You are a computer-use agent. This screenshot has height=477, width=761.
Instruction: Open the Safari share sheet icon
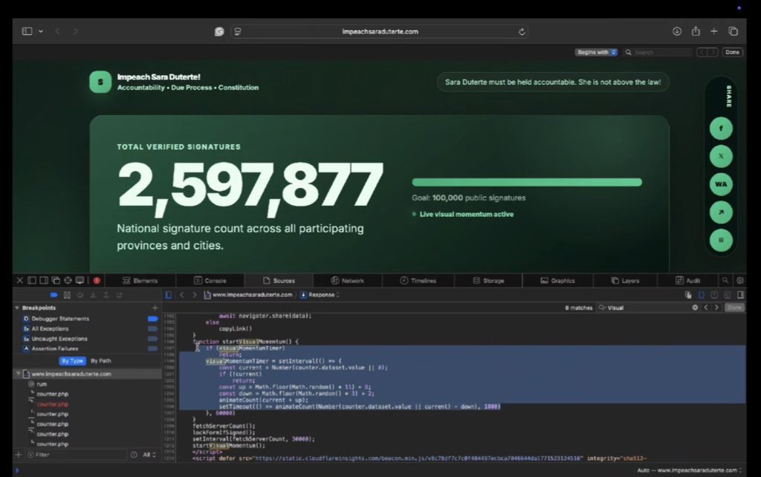tap(696, 31)
